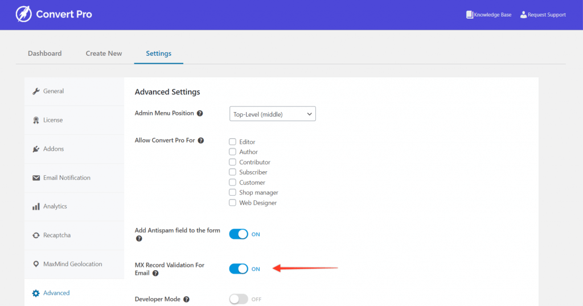
Task: Enable the Developer Mode toggle
Action: [239, 299]
